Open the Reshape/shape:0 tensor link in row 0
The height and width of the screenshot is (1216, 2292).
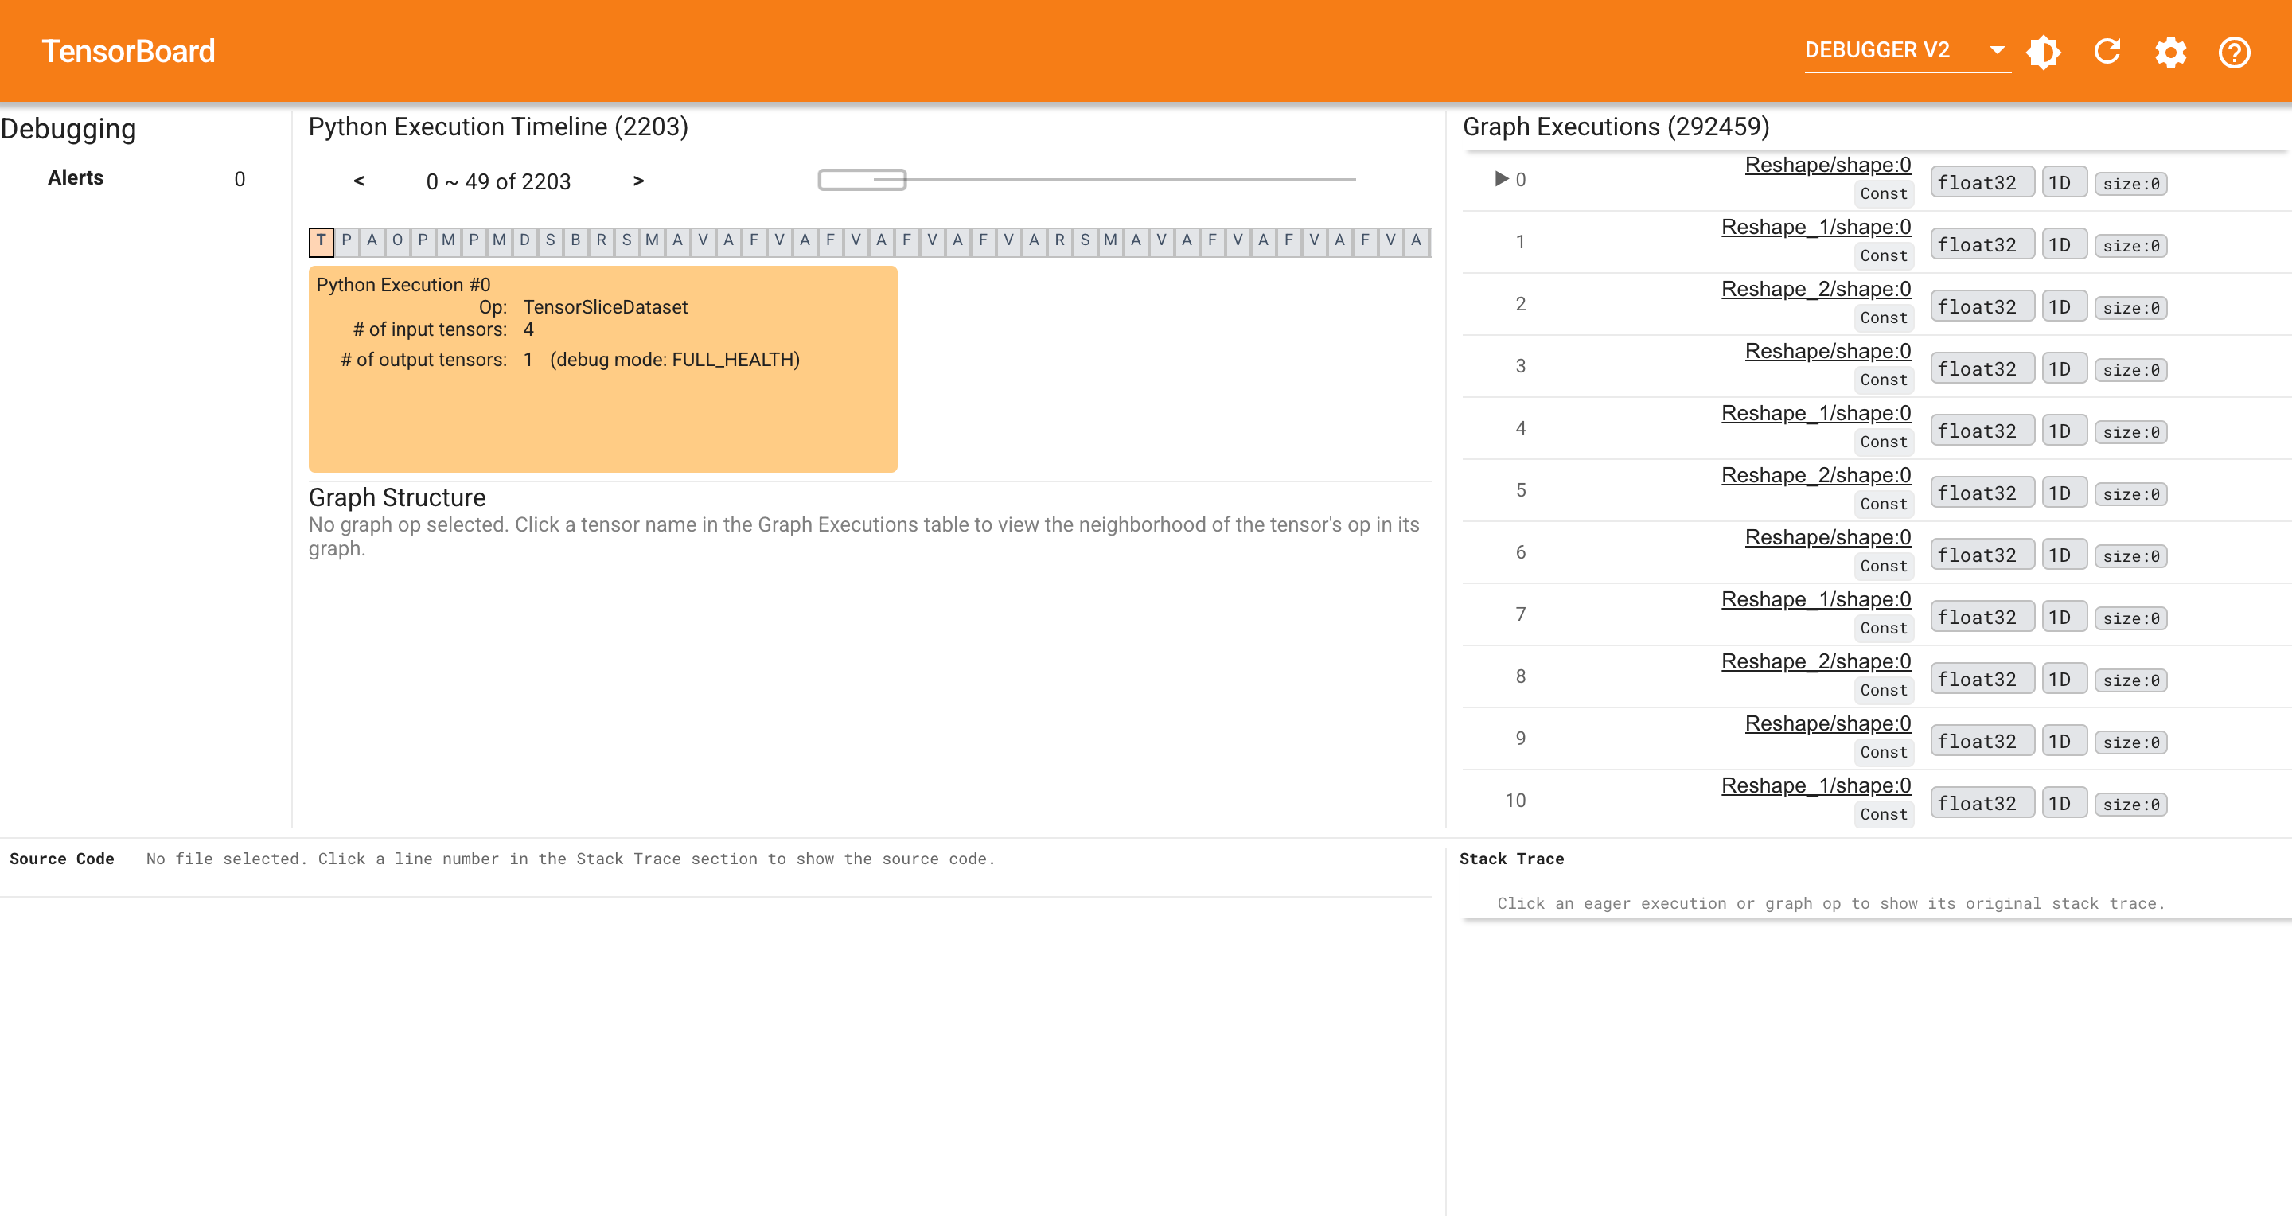pos(1826,165)
